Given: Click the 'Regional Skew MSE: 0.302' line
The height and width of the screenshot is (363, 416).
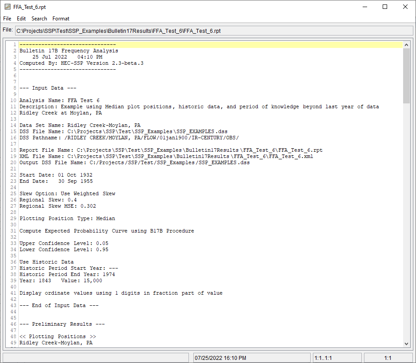Looking at the screenshot, I should point(58,206).
